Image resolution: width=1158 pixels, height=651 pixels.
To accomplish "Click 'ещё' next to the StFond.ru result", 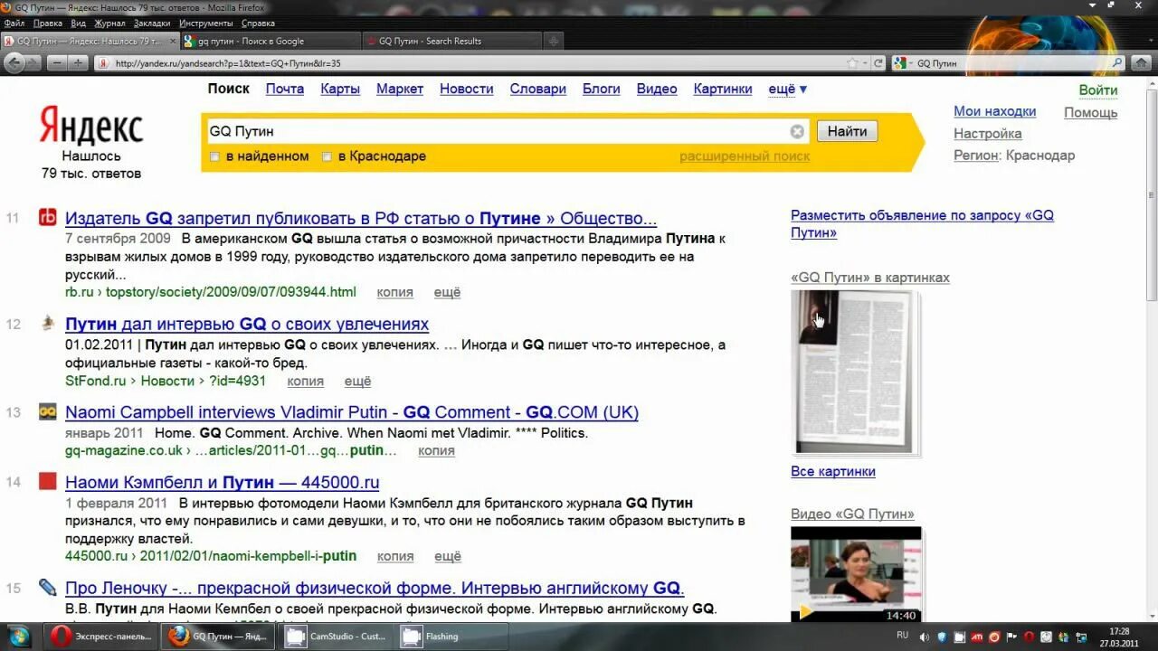I will pyautogui.click(x=357, y=381).
